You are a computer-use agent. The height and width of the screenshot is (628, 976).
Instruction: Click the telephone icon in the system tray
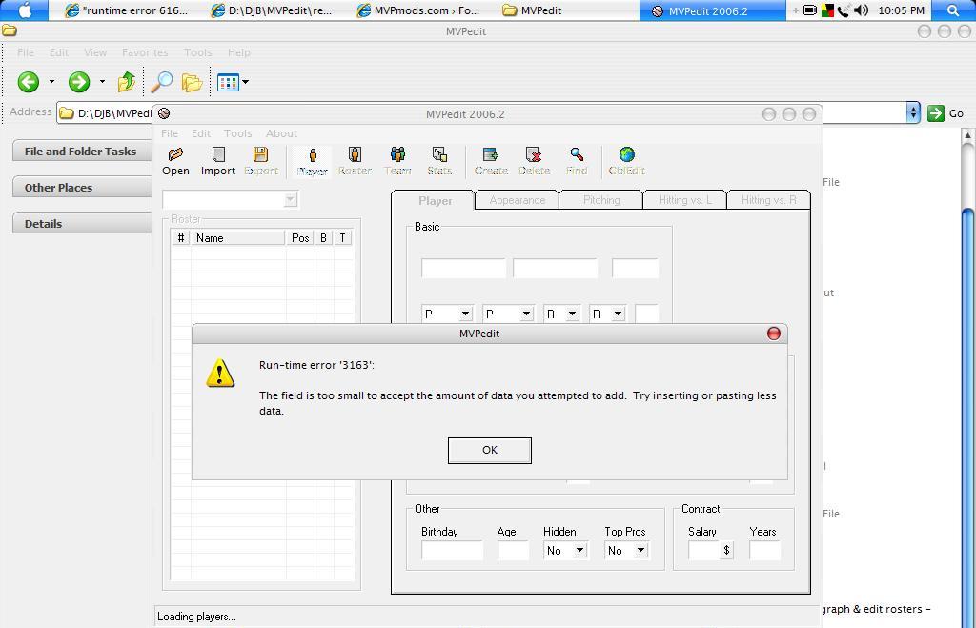coord(844,10)
